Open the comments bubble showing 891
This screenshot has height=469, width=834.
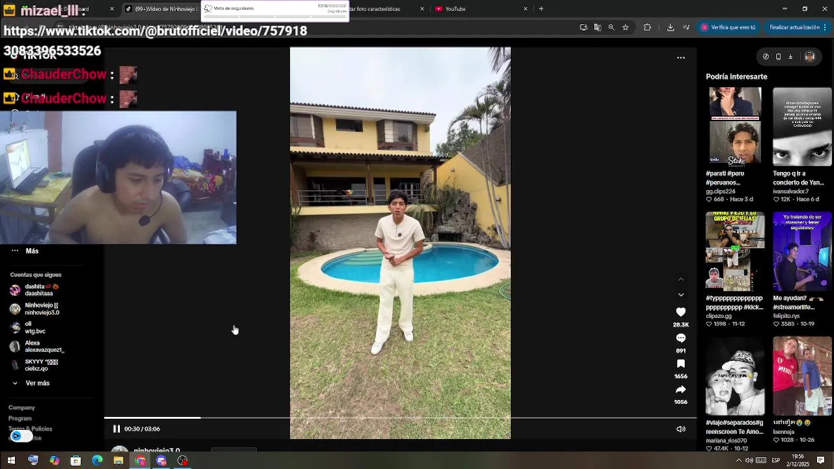point(681,338)
